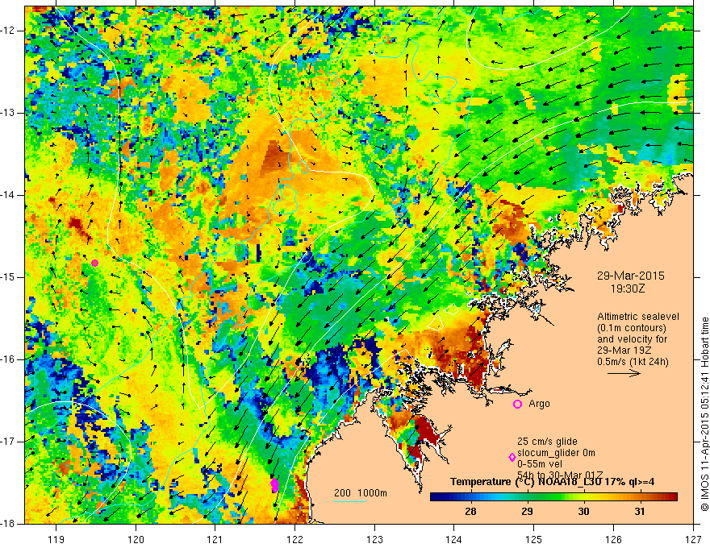This screenshot has height=548, width=710.
Task: Click the latitude axis label -12
Action: point(9,31)
